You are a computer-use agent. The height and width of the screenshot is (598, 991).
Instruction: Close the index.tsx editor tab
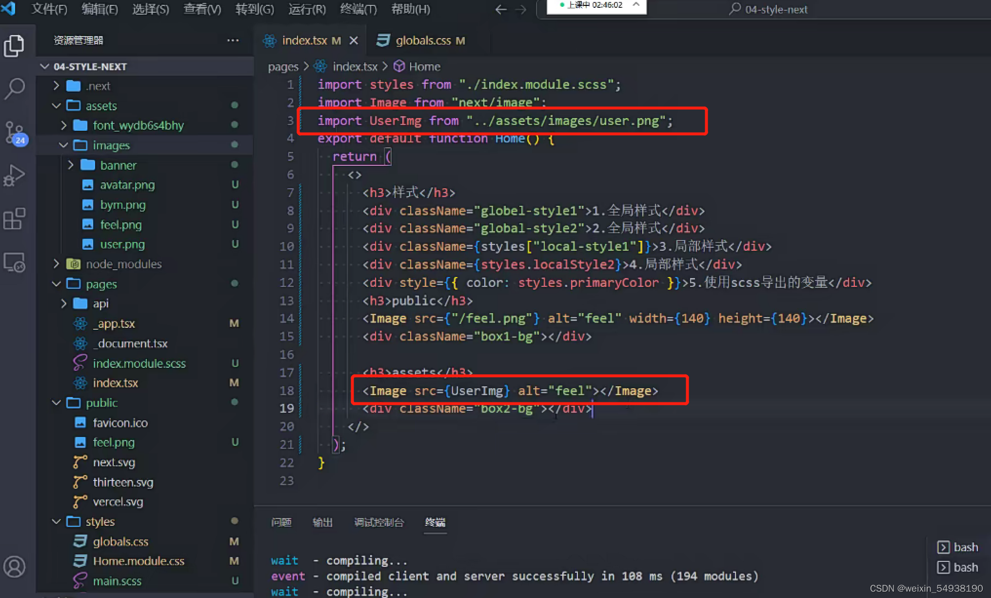click(354, 40)
